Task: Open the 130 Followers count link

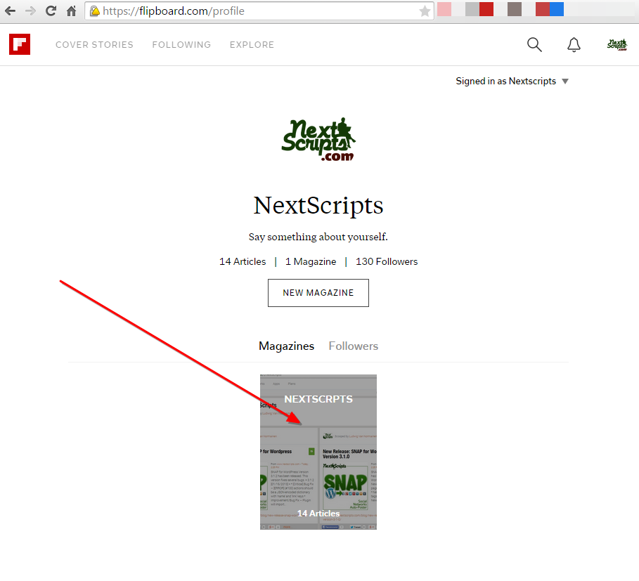Action: click(x=387, y=261)
